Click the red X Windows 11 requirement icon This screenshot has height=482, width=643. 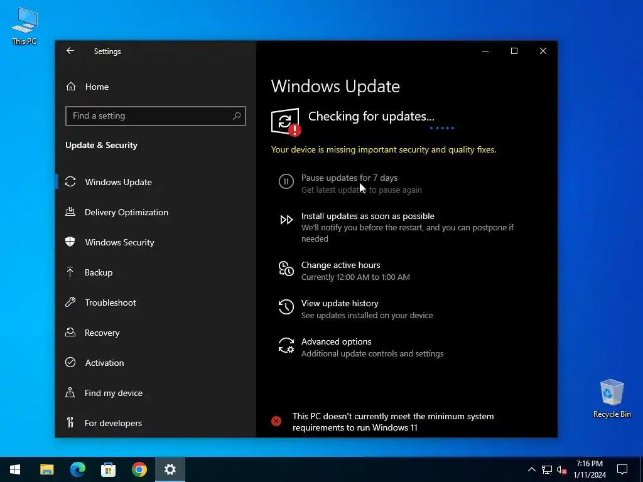point(276,421)
